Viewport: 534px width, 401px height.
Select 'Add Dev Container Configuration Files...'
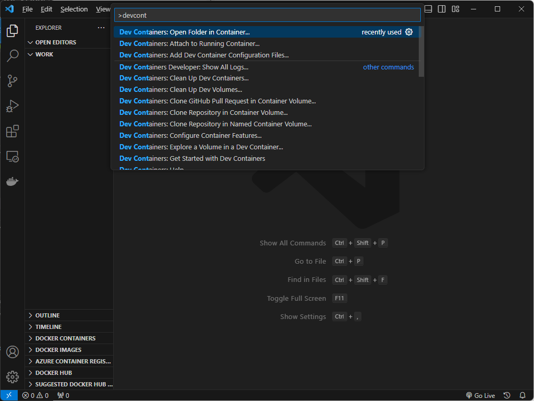click(x=266, y=55)
